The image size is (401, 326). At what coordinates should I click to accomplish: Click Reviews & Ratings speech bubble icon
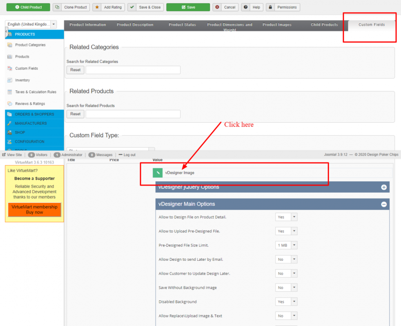click(10, 104)
